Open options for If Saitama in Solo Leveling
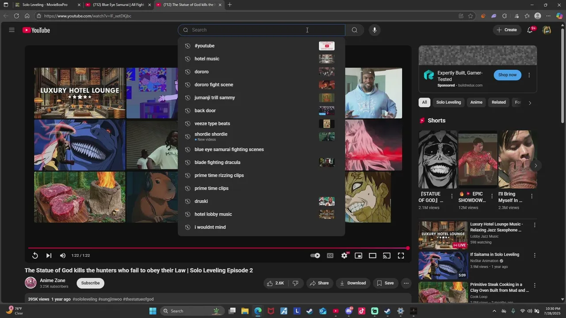This screenshot has width=566, height=318. [x=535, y=255]
